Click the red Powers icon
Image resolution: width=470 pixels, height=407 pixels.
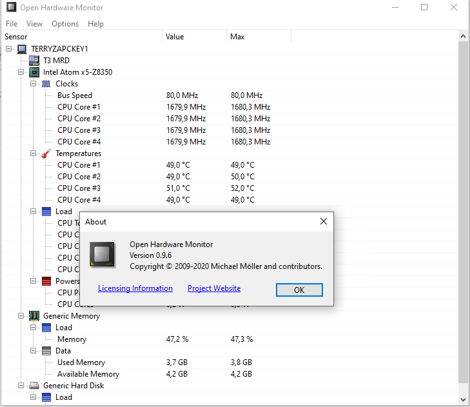point(46,281)
